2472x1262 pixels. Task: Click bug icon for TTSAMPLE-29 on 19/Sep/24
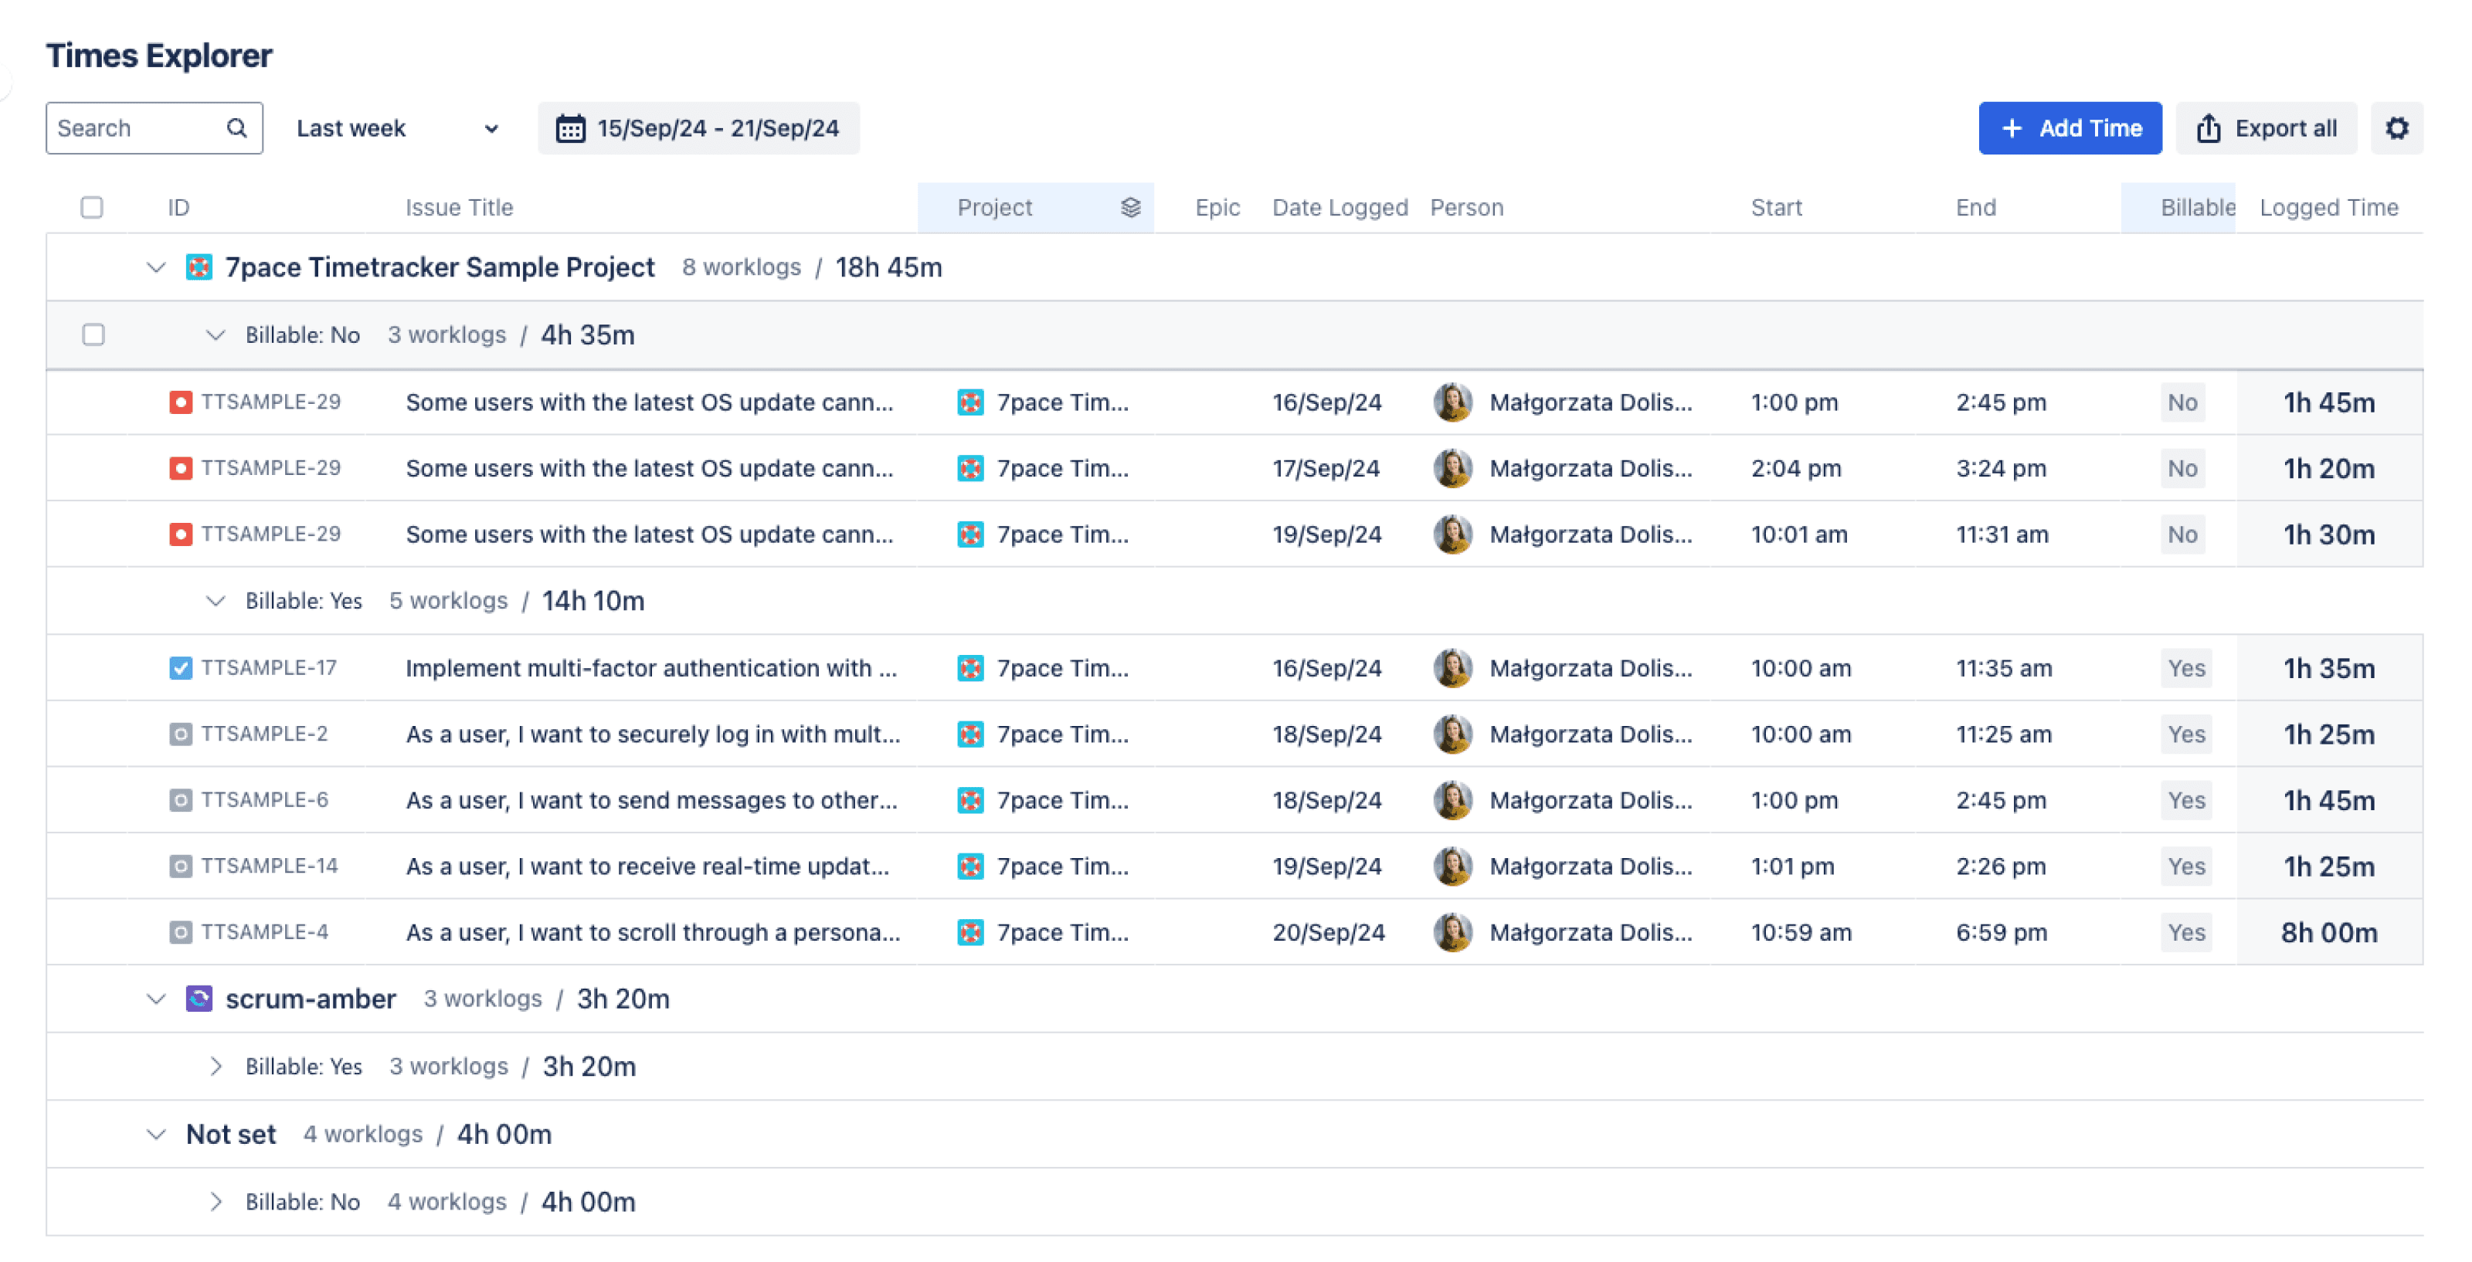pos(181,534)
